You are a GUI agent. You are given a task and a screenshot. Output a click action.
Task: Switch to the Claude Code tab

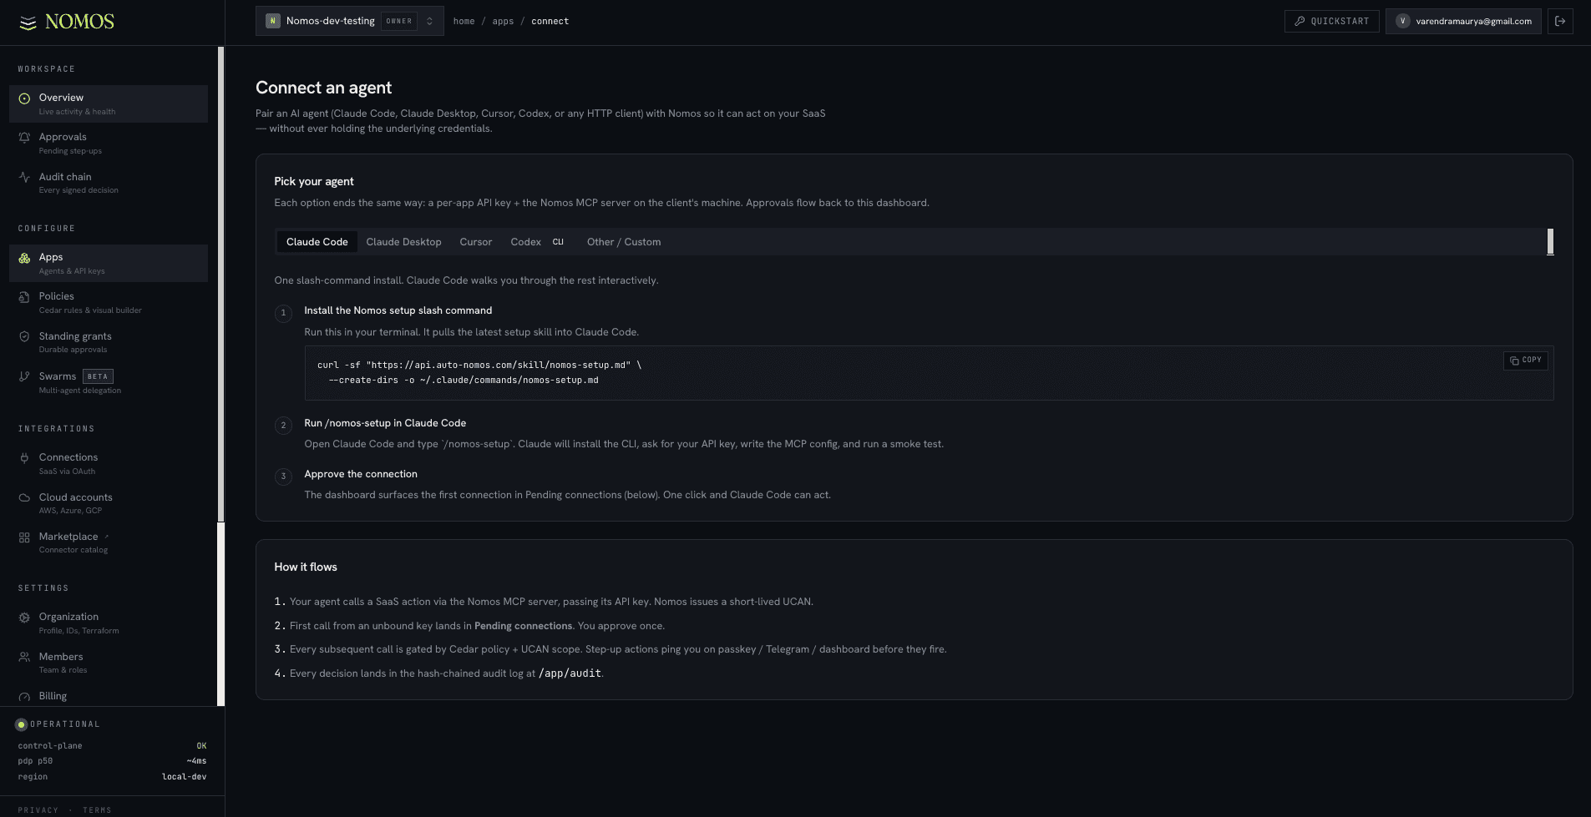[317, 242]
